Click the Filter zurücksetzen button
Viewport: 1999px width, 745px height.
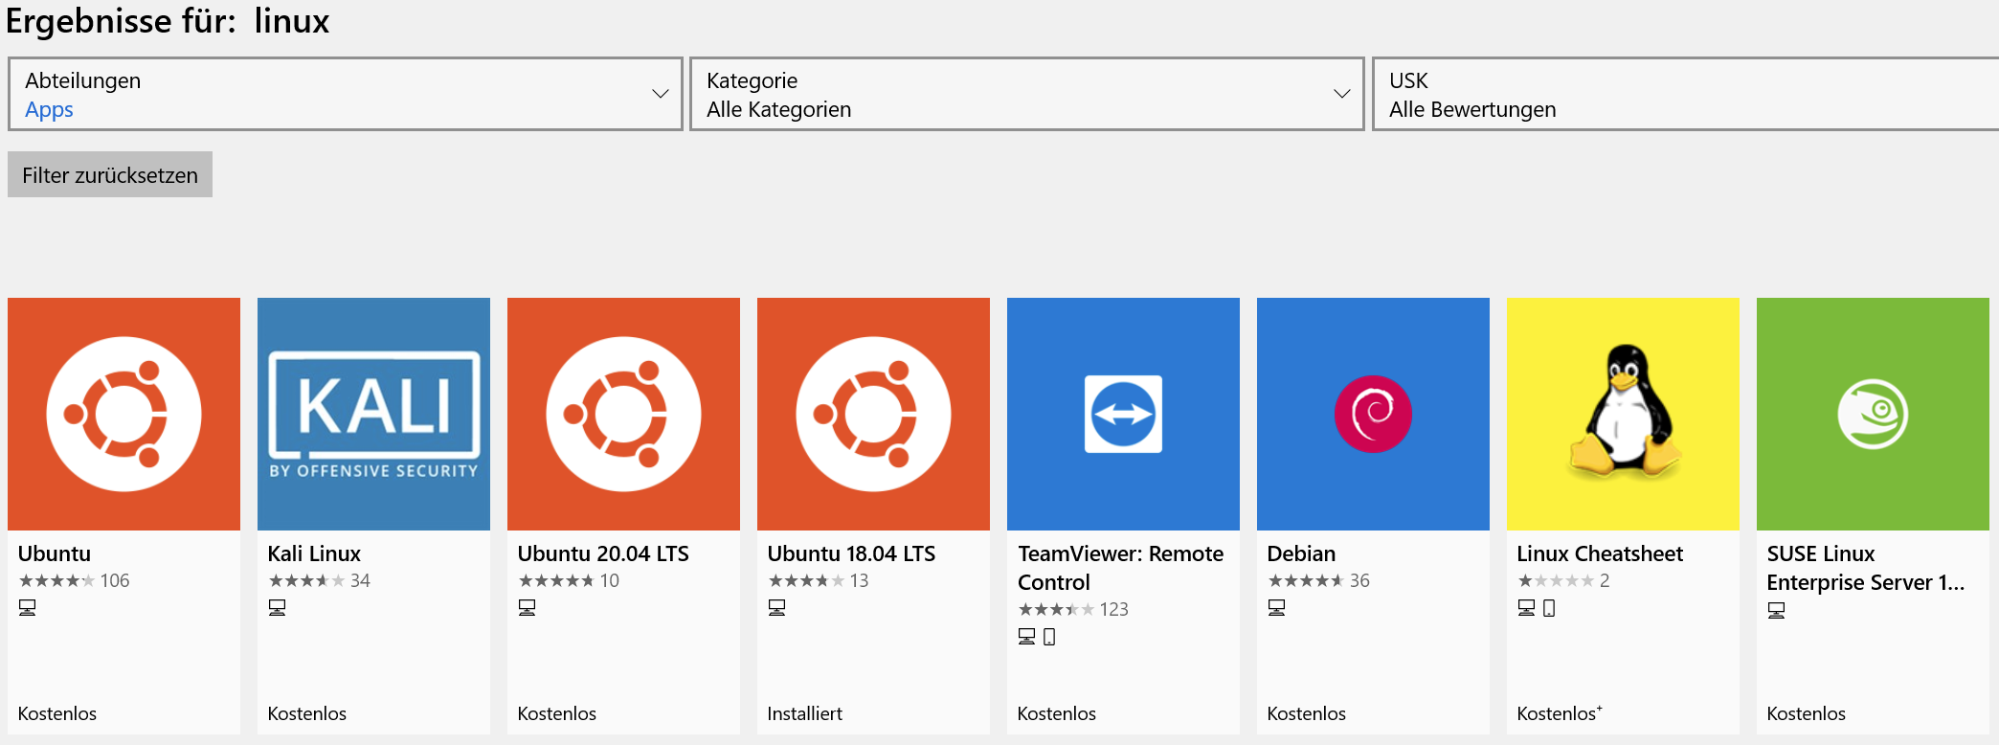(x=110, y=175)
